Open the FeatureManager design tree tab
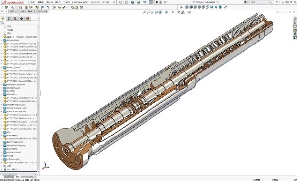This screenshot has width=297, height=181. tap(3, 19)
